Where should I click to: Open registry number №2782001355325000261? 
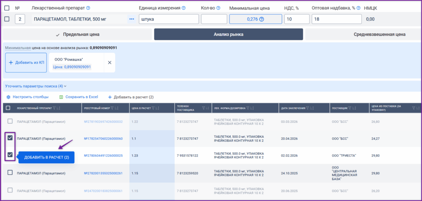[103, 173]
